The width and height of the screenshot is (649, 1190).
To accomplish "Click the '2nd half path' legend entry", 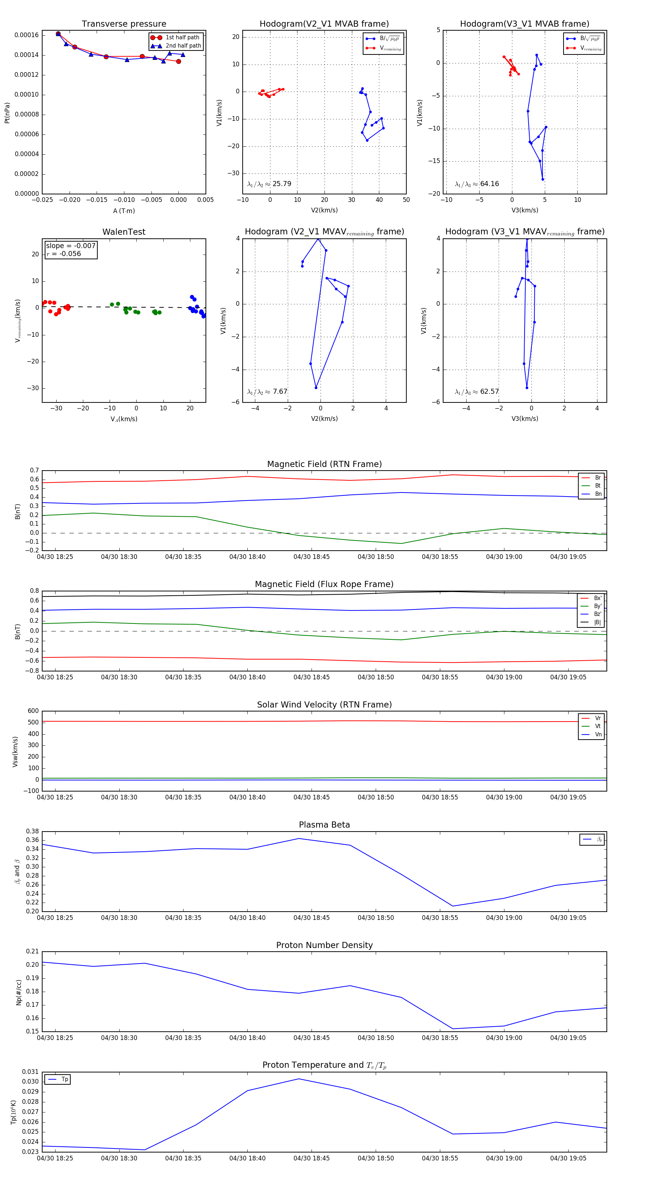I will tap(176, 46).
